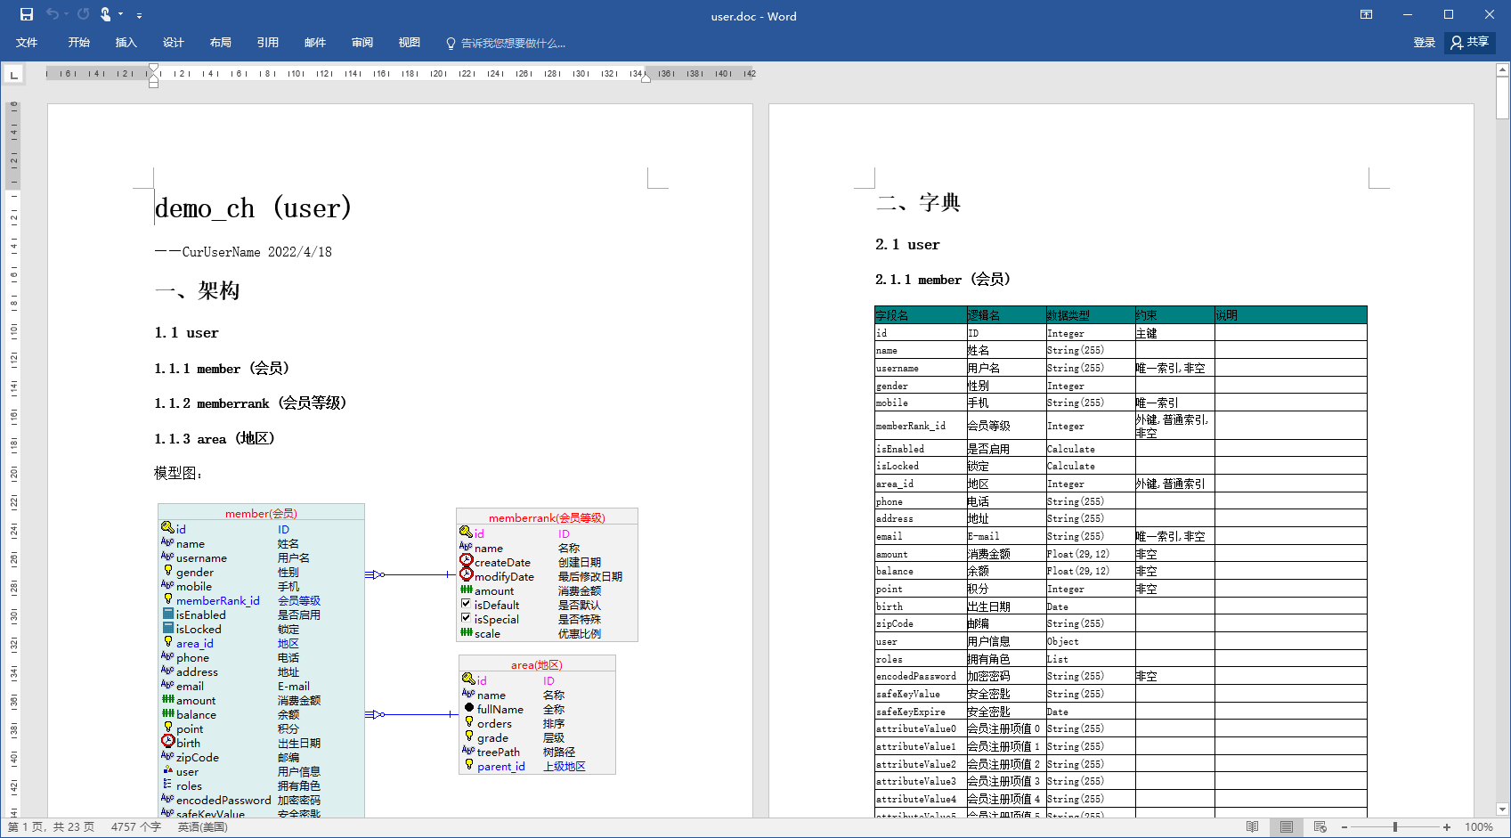Click word count '4757 个字'
The height and width of the screenshot is (838, 1511).
tap(136, 827)
